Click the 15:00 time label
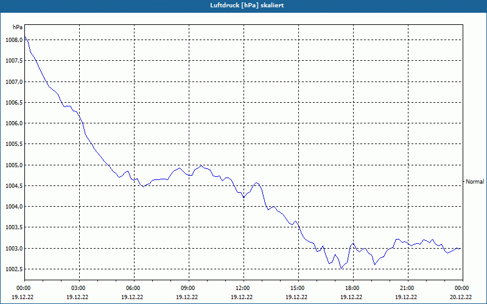 pos(298,288)
